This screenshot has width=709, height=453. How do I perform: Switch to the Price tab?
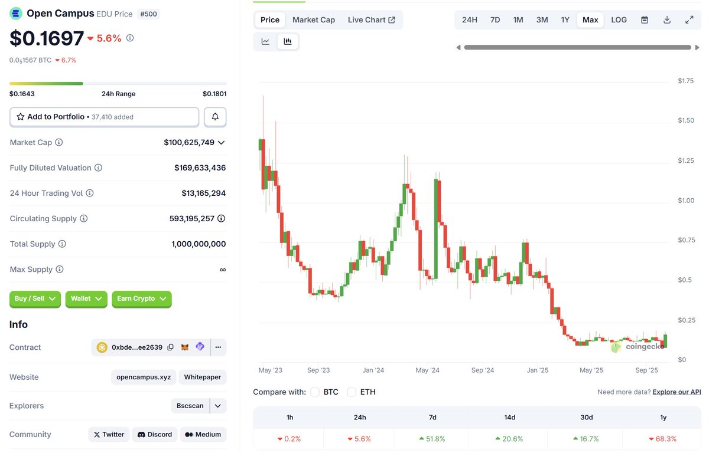[270, 20]
